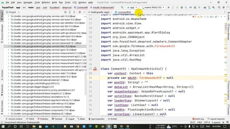This screenshot has width=230, height=129.
Task: Click the 'deeproot' breadcrumb in navigation bar
Action: pos(67,8)
